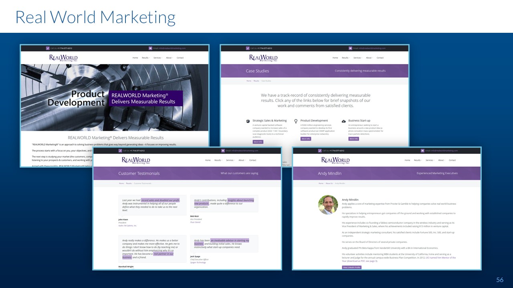
Task: Open Results dropdown on Customer Testimonials page
Action: pos(218,160)
